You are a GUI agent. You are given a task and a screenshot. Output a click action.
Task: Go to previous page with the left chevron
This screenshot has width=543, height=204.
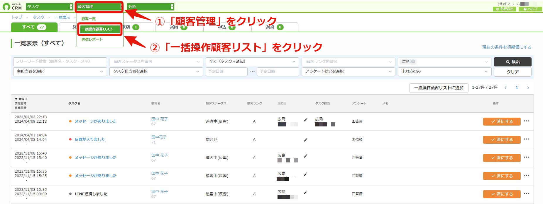[505, 88]
